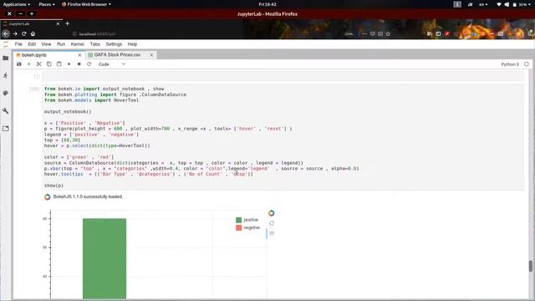Click the kernel status circle indicator
The image size is (535, 301).
point(527,64)
